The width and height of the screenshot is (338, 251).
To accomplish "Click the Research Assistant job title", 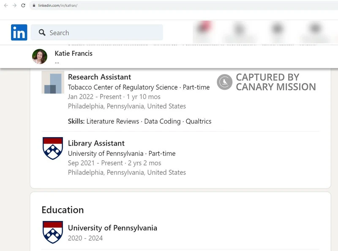I will pos(99,77).
